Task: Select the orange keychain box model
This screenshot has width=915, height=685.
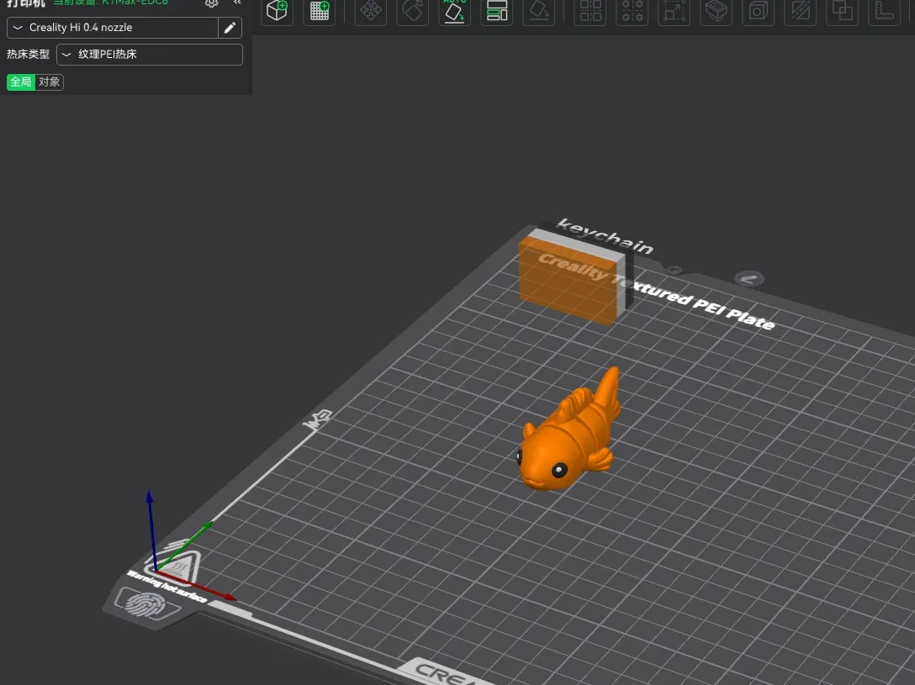Action: (569, 281)
